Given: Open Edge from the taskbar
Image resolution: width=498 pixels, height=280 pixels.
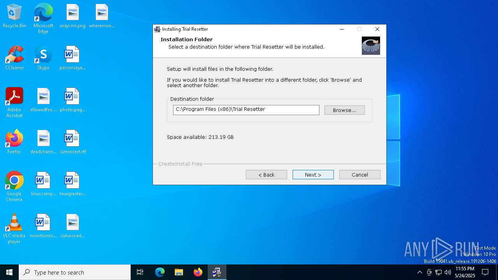Looking at the screenshot, I should coord(160,272).
